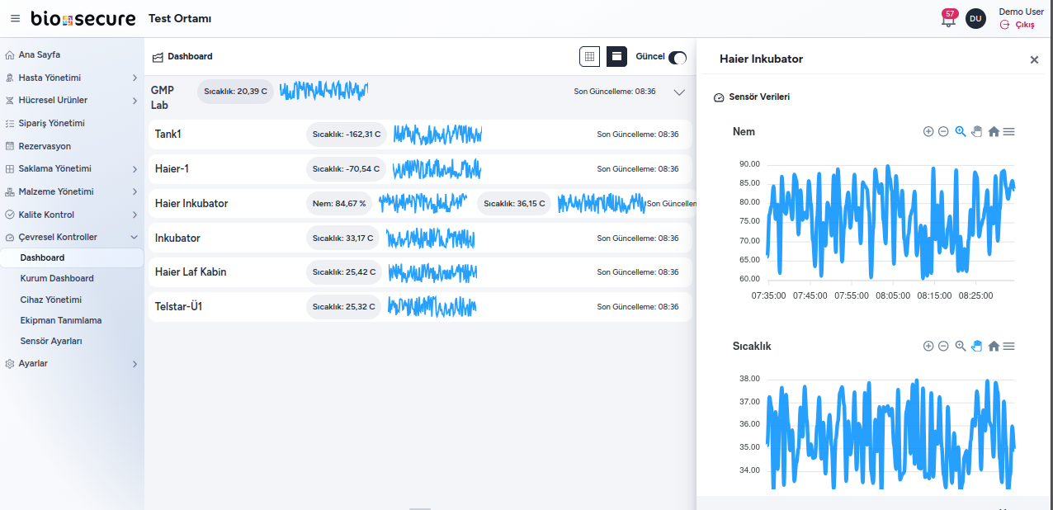Open the Sıcaklık chart export menu
Image resolution: width=1053 pixels, height=510 pixels.
click(x=1008, y=346)
